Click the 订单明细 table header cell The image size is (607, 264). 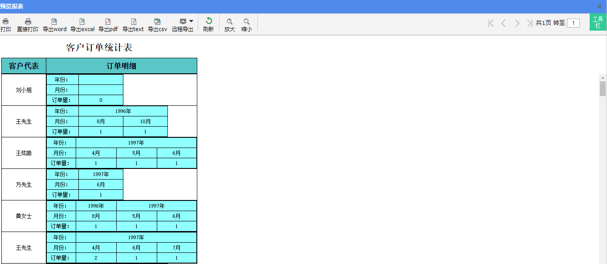(121, 66)
